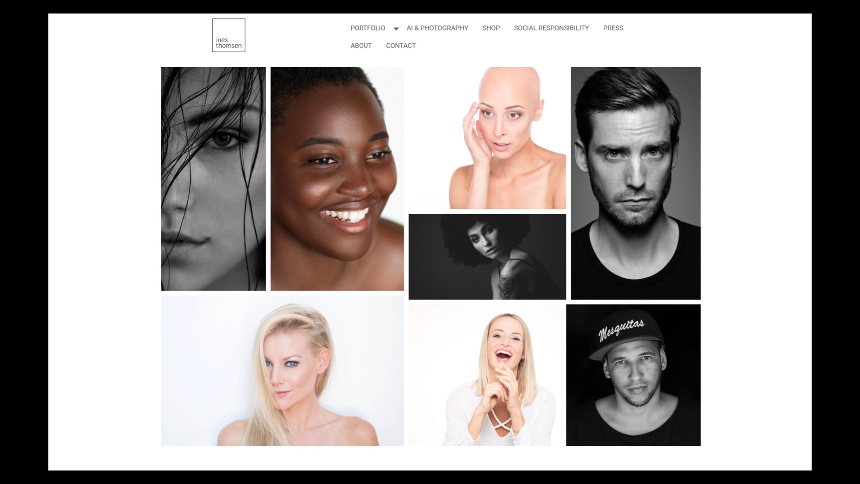Expand the Portfolio dropdown arrow
Viewport: 860px width, 484px height.
(396, 29)
